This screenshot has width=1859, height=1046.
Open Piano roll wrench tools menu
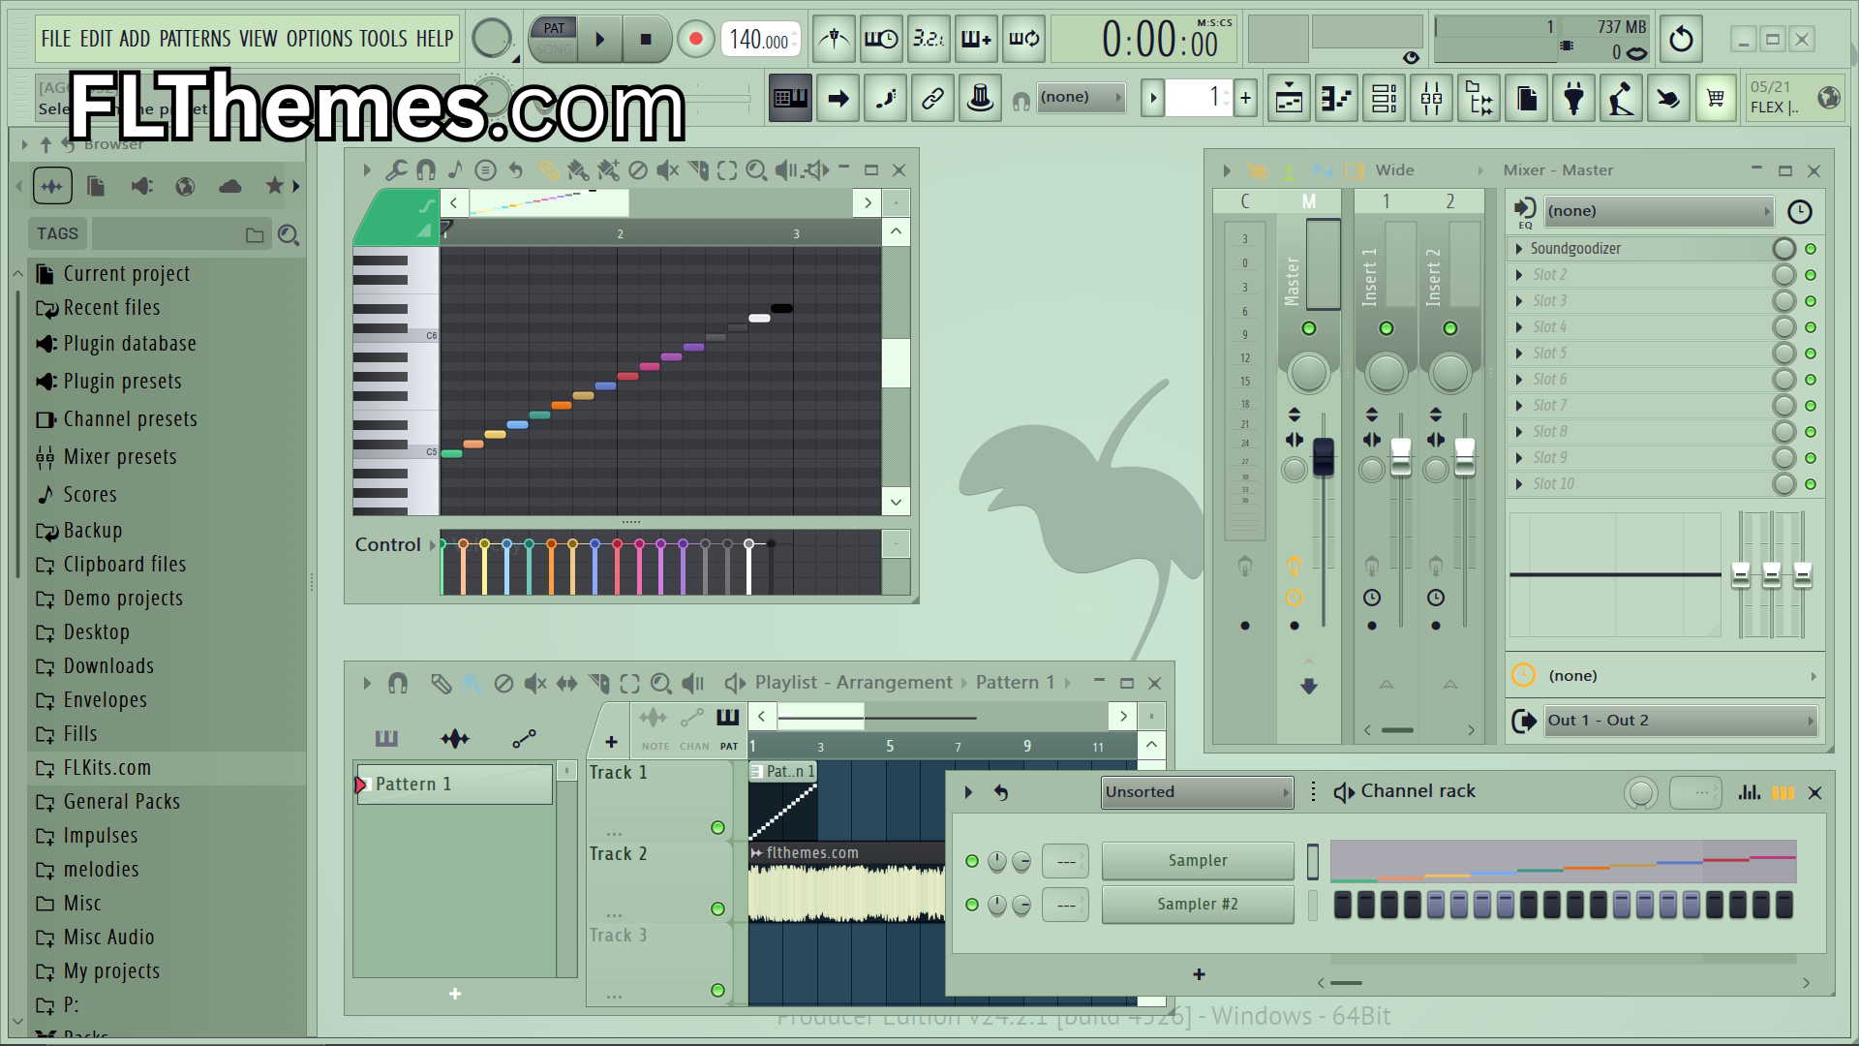pos(396,170)
